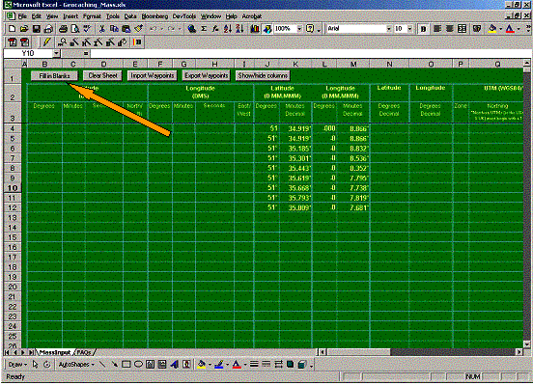Open the Line Style icon

[254, 365]
